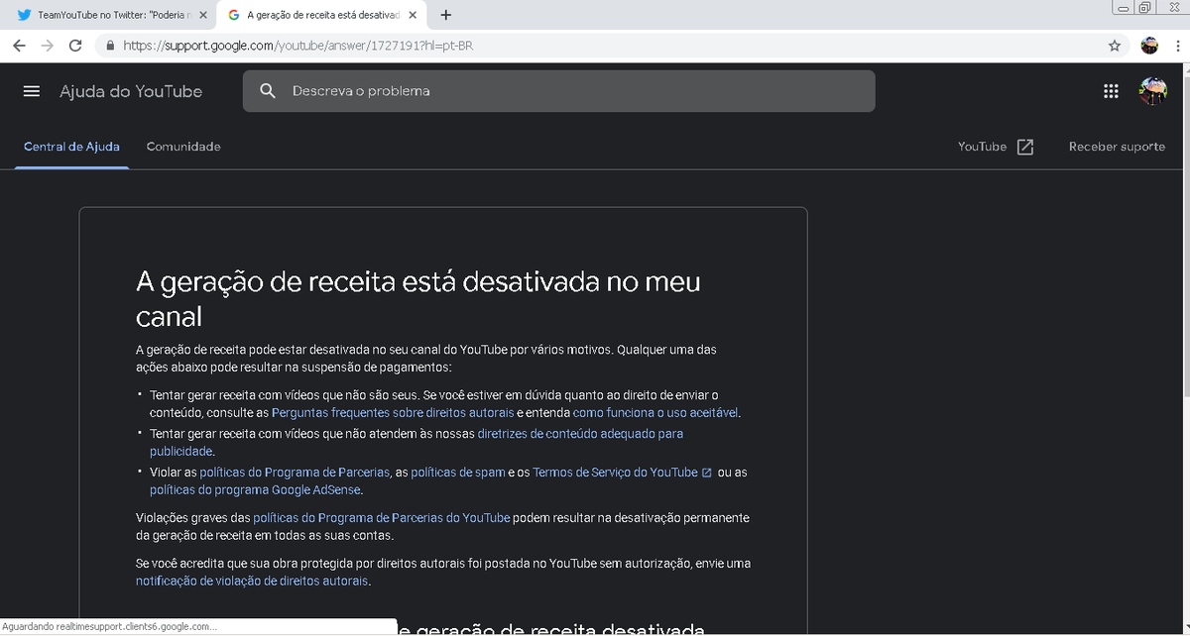1190x636 pixels.
Task: Close the YouTube help tab
Action: tap(413, 15)
